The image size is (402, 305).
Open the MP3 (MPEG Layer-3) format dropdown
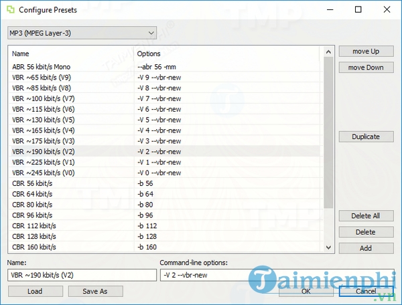(x=81, y=33)
